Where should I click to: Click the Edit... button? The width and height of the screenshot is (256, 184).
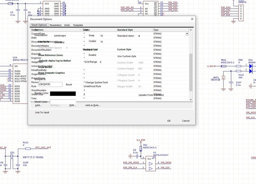tap(73, 105)
